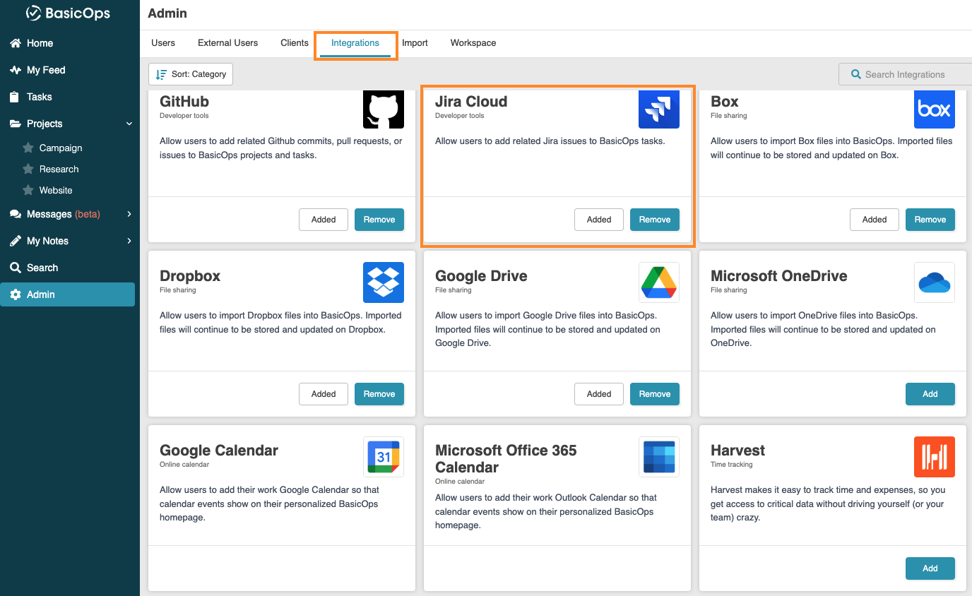Click the My Notes pencil icon
Image resolution: width=972 pixels, height=596 pixels.
coord(15,241)
